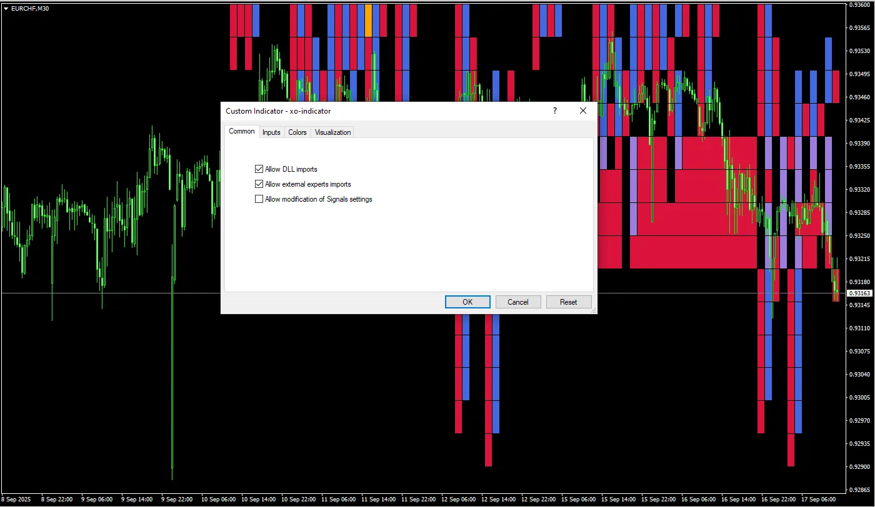Switch to the Inputs tab
The height and width of the screenshot is (507, 875).
click(x=271, y=132)
